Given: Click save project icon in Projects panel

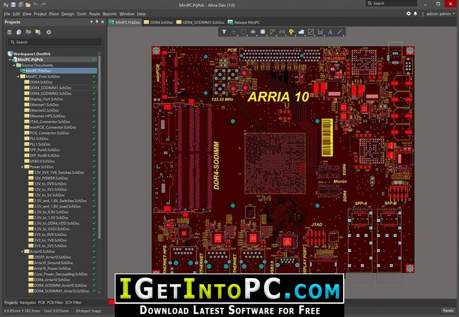Looking at the screenshot, I should 9,32.
